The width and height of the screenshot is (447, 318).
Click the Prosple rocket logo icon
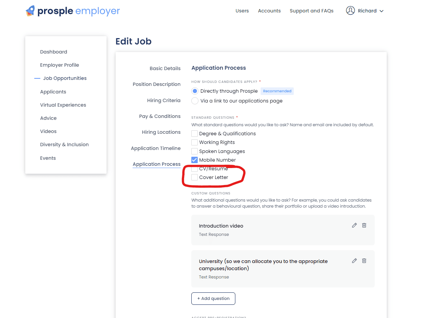pos(30,11)
